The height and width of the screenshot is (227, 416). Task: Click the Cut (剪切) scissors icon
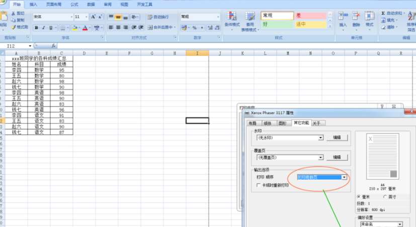point(14,13)
